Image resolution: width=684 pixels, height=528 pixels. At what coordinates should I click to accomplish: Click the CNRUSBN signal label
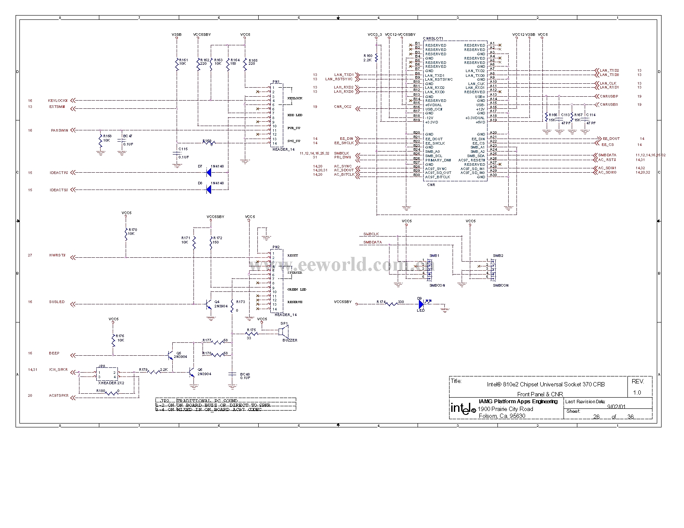[609, 104]
